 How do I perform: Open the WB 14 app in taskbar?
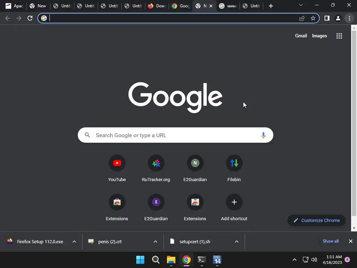coord(217,260)
